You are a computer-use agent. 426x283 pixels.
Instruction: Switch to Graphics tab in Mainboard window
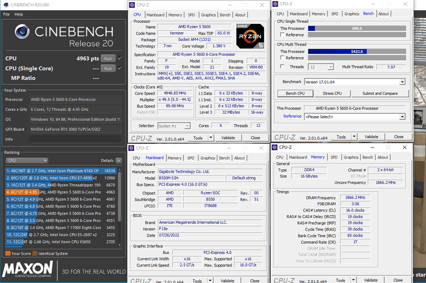(208, 158)
